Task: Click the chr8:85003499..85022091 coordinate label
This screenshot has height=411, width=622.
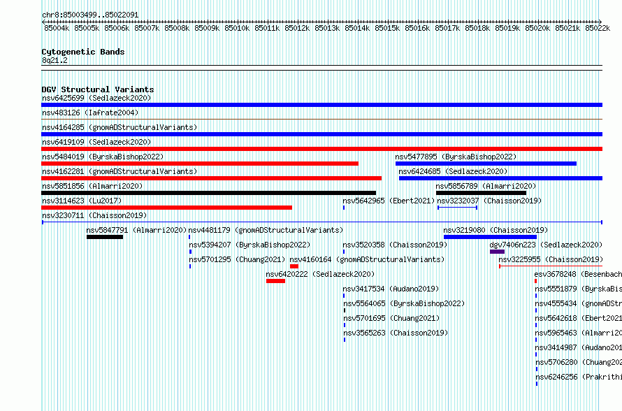Action: 90,15
